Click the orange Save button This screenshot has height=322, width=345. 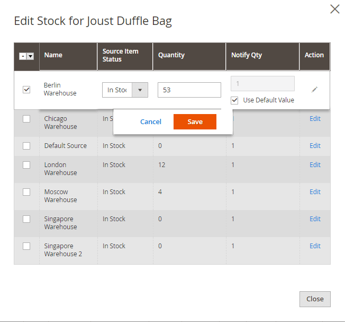click(x=195, y=122)
